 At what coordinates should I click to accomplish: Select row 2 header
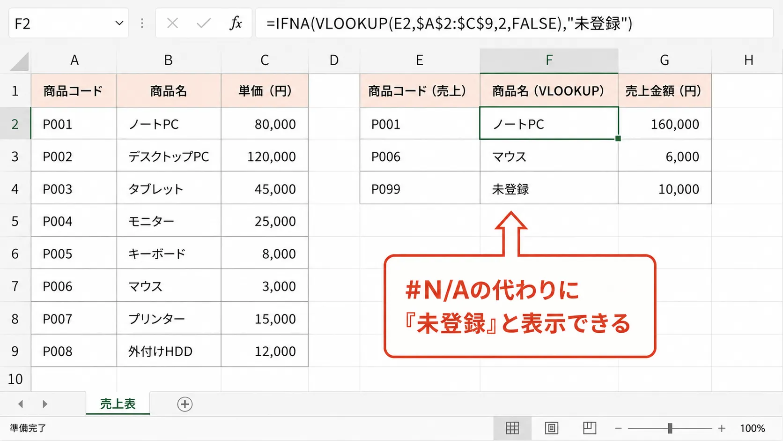coord(15,124)
